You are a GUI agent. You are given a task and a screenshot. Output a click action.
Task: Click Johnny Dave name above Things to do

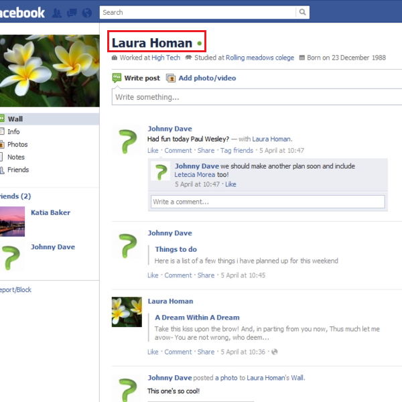coord(170,233)
